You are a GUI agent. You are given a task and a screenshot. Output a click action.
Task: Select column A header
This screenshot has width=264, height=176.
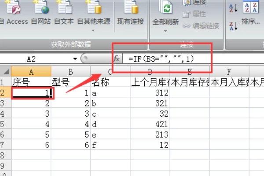pos(31,72)
